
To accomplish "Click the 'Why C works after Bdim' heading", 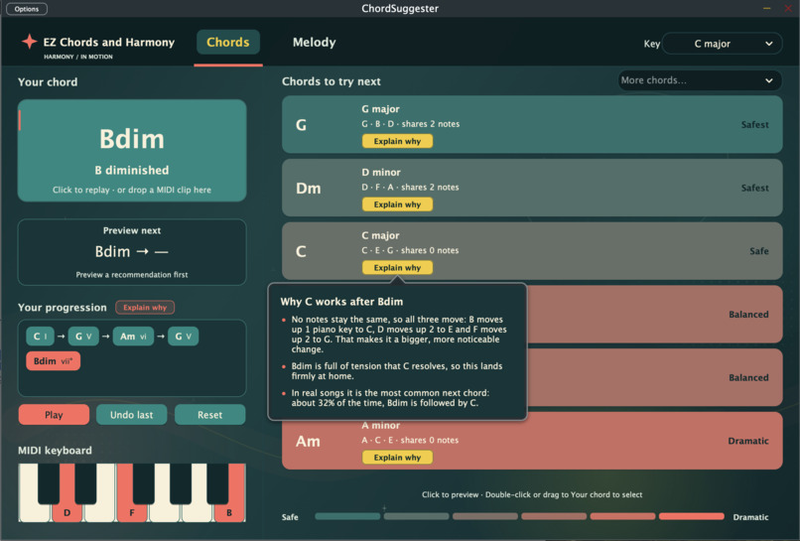I will pyautogui.click(x=341, y=302).
